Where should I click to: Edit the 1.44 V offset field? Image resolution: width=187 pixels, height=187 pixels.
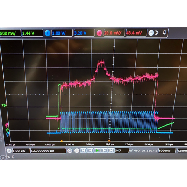coord(32,33)
